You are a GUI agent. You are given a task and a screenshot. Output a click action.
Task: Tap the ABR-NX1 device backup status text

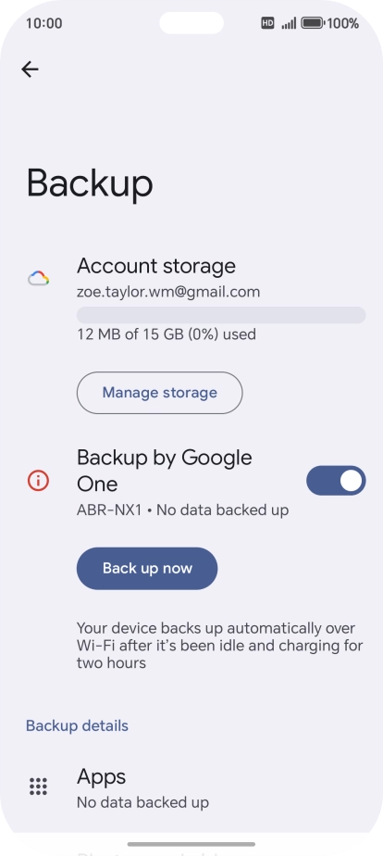(182, 510)
